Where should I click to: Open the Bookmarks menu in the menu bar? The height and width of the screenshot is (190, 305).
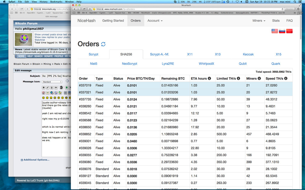click(56, 2)
